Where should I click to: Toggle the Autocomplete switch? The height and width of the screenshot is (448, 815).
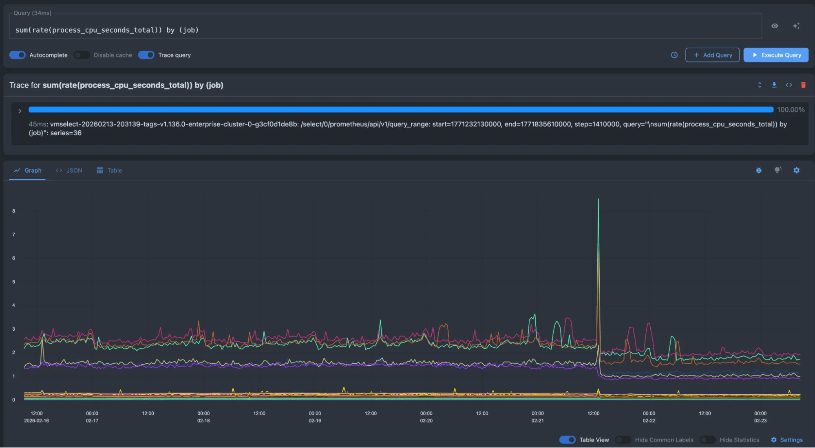click(x=18, y=55)
